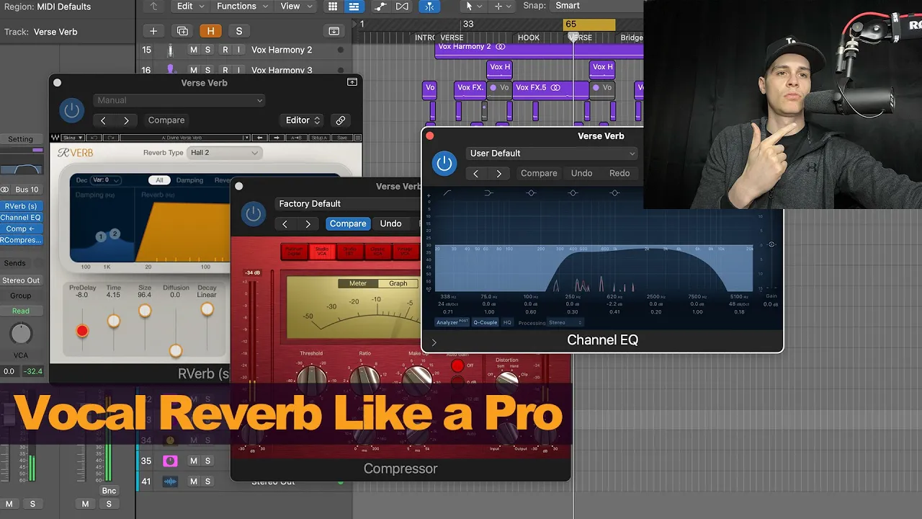Toggle the HQ button in Channel EQ
Image resolution: width=922 pixels, height=519 pixels.
click(x=507, y=322)
